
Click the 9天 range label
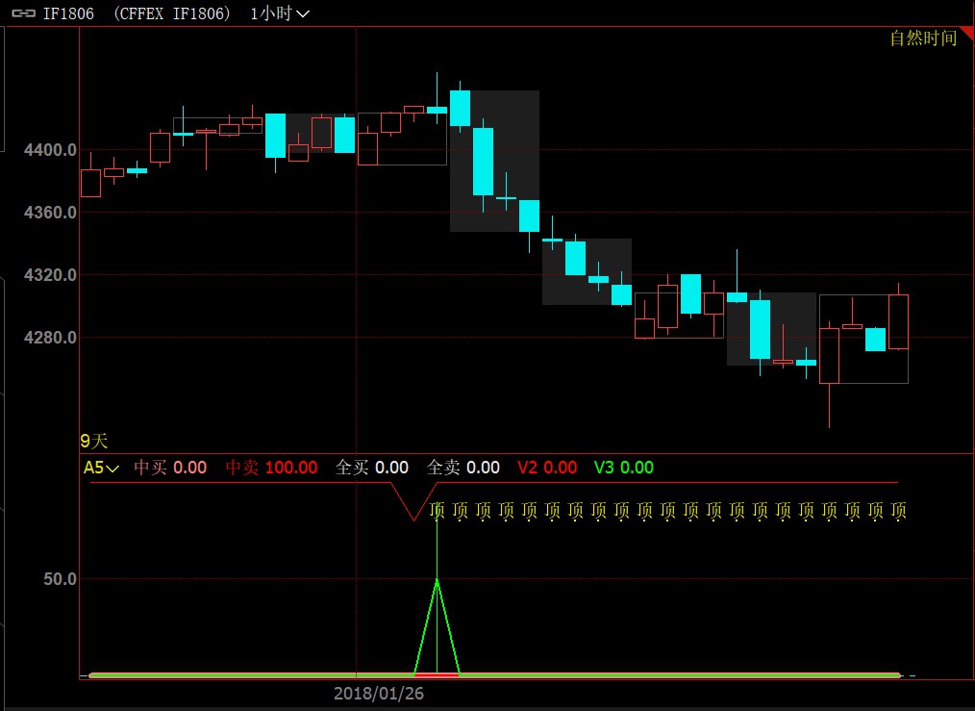(94, 441)
